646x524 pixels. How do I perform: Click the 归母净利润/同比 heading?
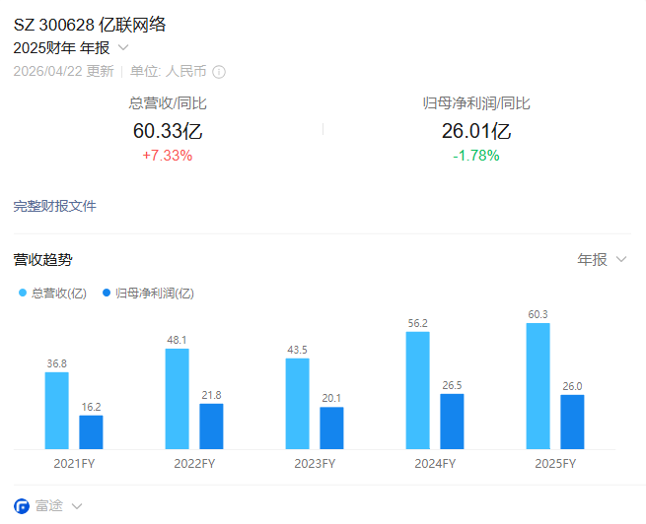click(x=476, y=102)
